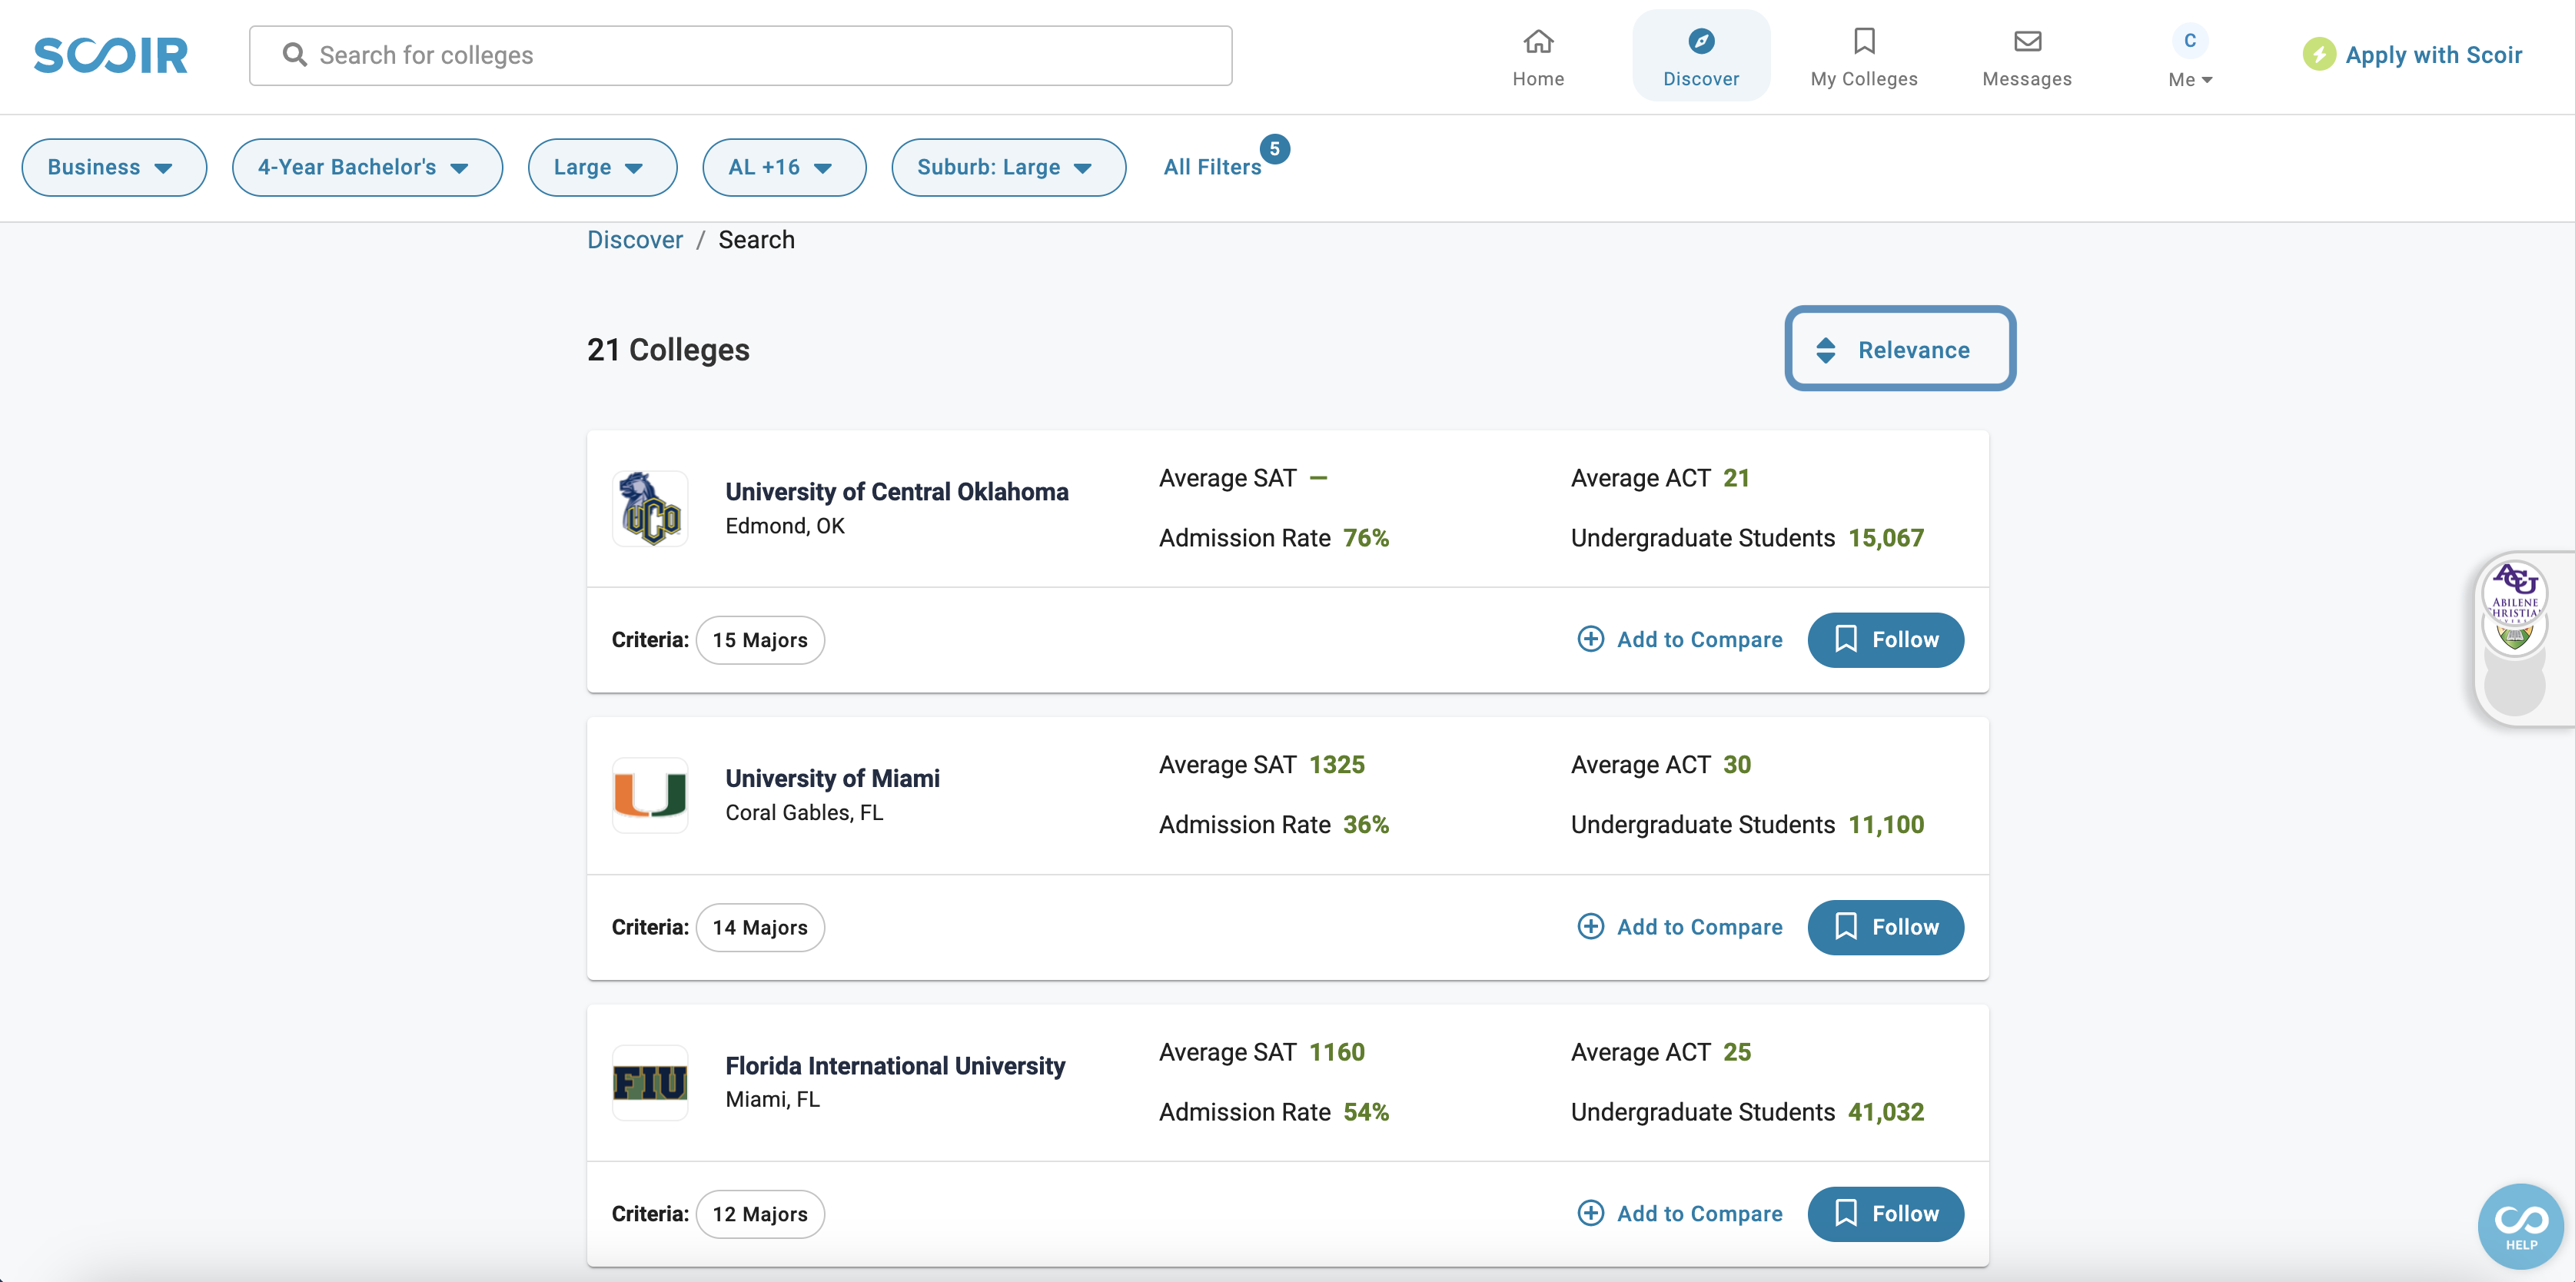Add Florida International University to Compare
The height and width of the screenshot is (1282, 2575).
click(x=1680, y=1213)
